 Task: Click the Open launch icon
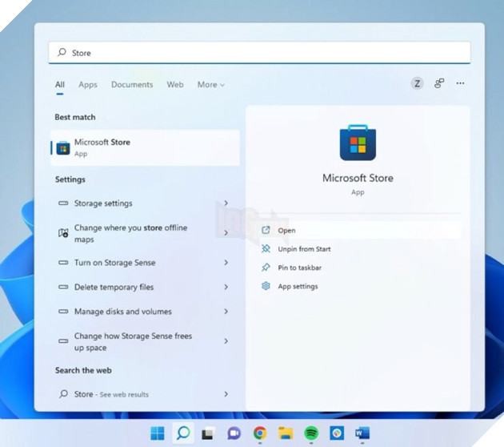[x=266, y=230]
